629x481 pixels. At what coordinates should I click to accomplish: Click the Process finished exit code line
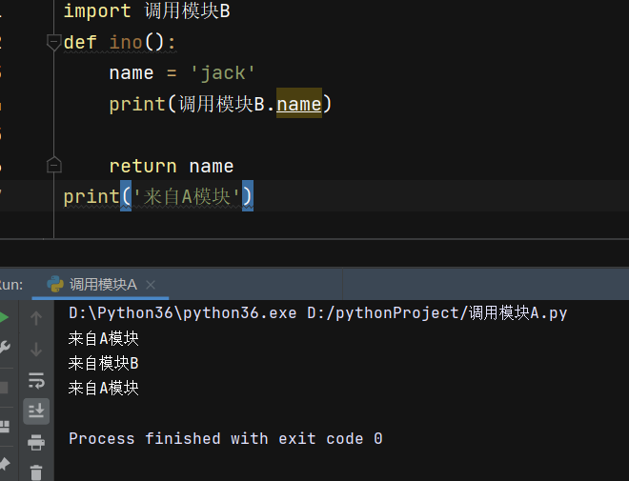click(226, 438)
